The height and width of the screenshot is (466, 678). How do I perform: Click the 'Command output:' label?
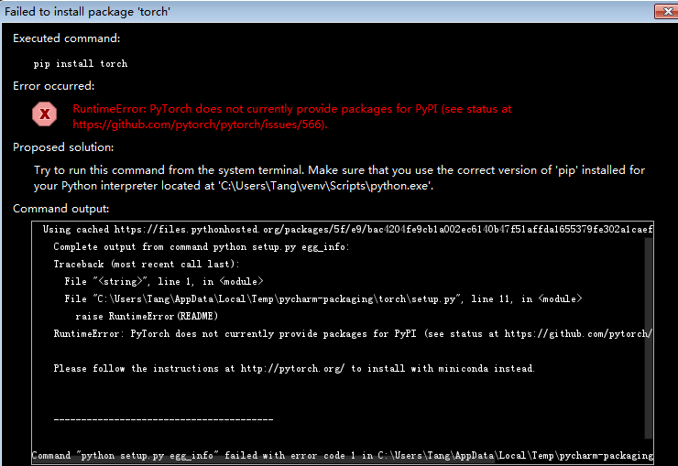pos(61,209)
